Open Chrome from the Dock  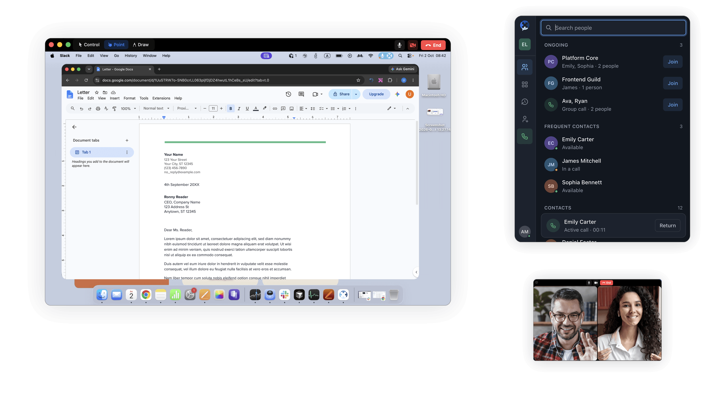point(146,295)
